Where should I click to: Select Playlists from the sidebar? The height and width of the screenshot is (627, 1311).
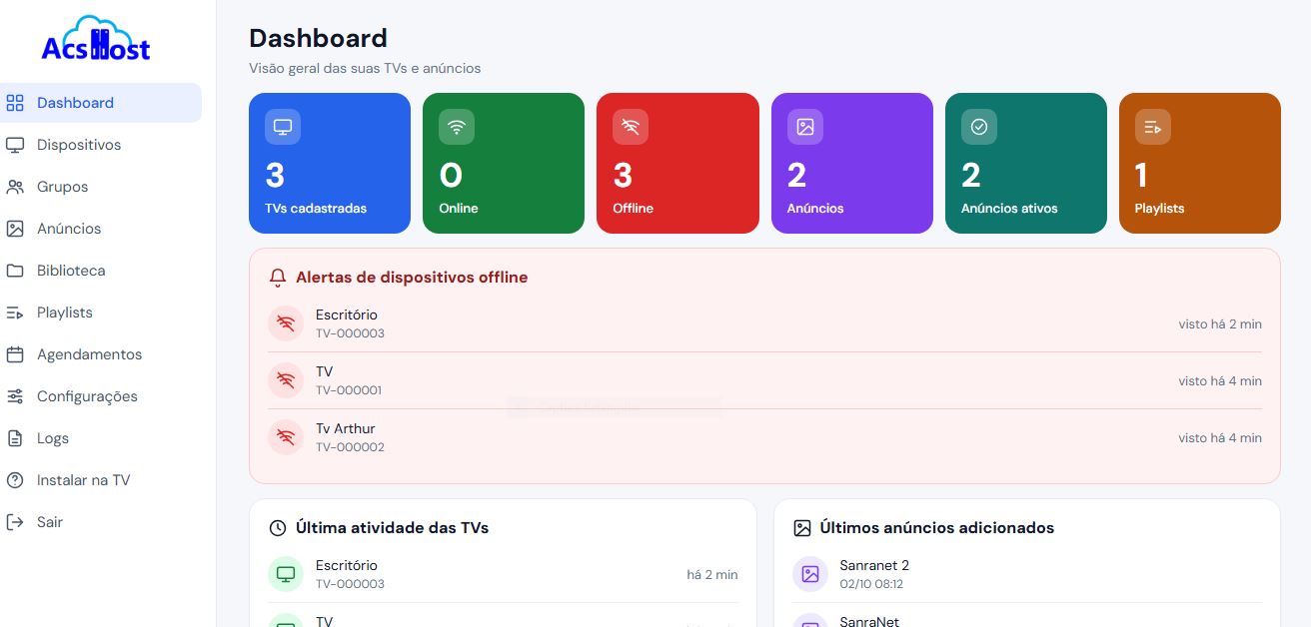pos(101,313)
